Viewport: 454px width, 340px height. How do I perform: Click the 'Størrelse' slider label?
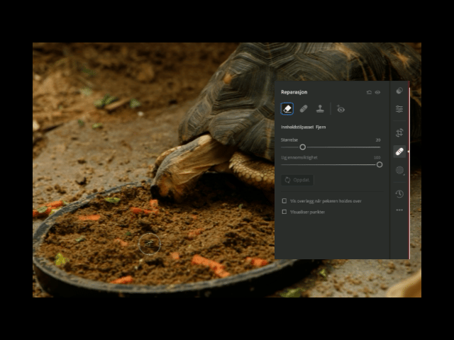coord(289,140)
